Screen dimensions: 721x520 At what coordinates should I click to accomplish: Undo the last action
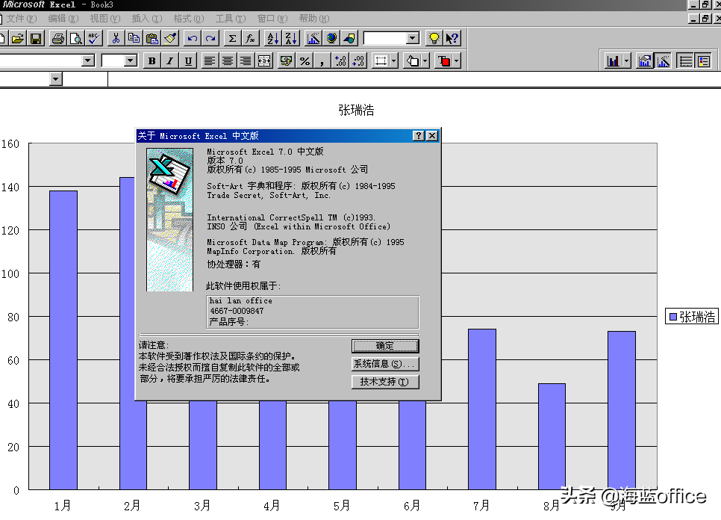click(x=193, y=39)
